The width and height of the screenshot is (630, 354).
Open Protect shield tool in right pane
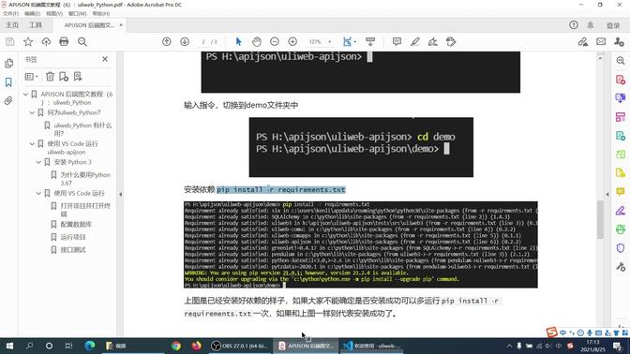(x=621, y=248)
